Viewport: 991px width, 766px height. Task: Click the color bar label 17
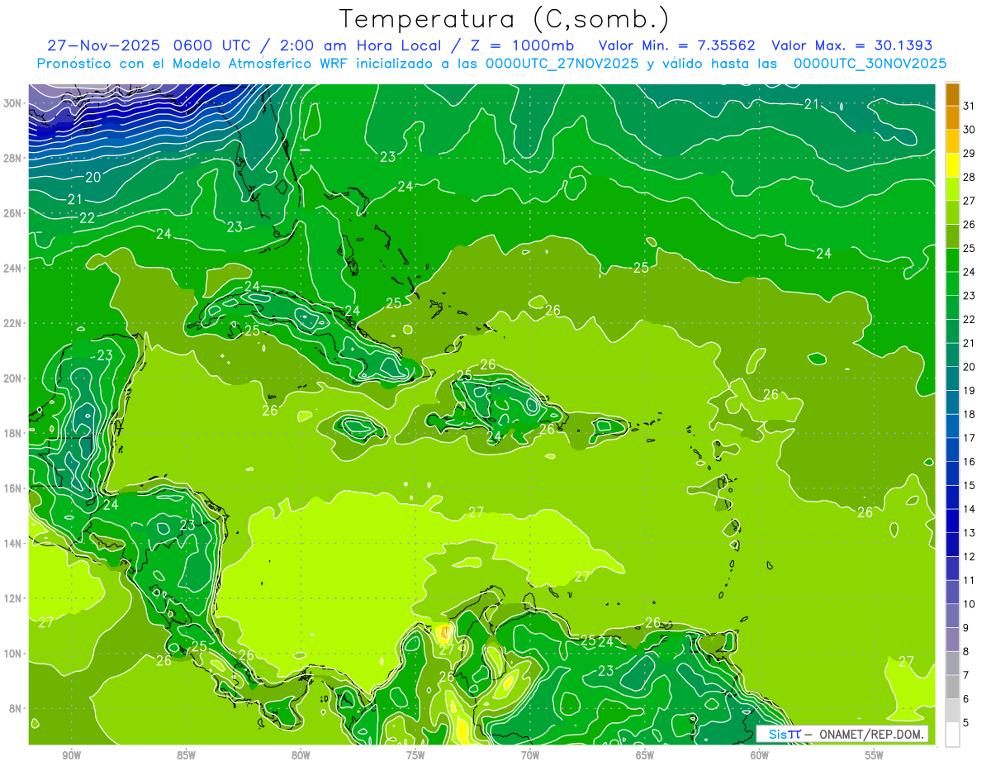(x=969, y=438)
